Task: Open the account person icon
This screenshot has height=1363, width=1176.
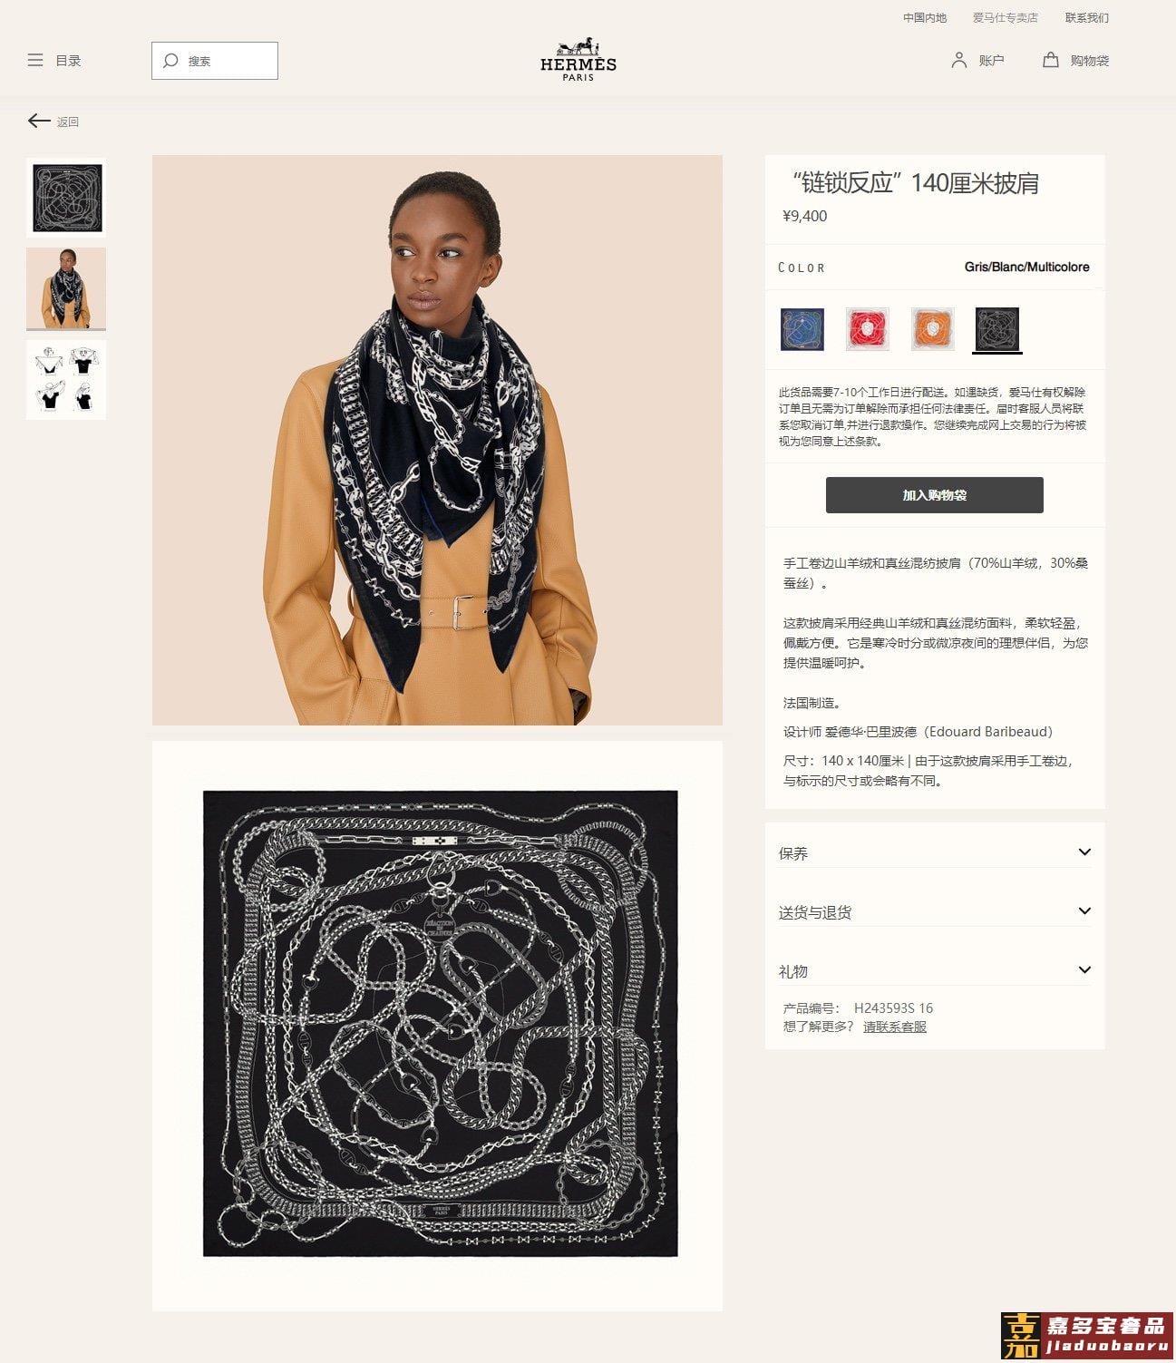Action: [958, 60]
